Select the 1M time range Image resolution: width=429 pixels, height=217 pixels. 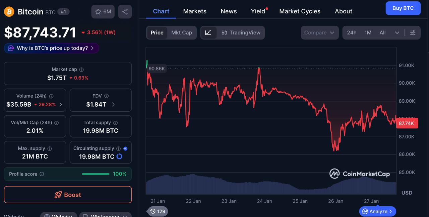368,32
